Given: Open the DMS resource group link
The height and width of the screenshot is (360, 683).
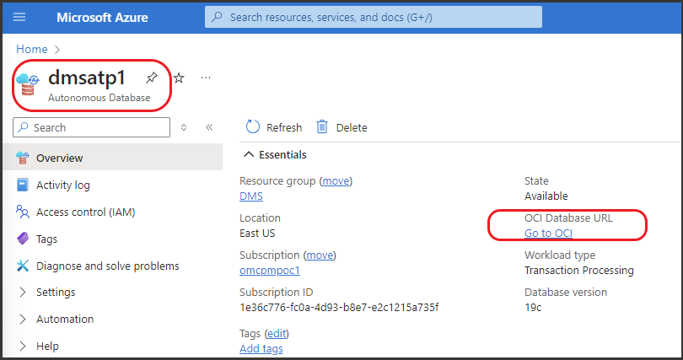Looking at the screenshot, I should coord(251,196).
